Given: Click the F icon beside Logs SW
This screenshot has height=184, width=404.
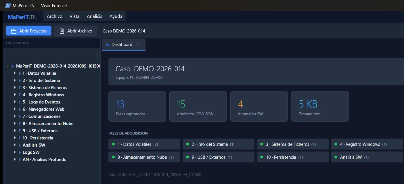Looking at the screenshot, I should (20, 152).
